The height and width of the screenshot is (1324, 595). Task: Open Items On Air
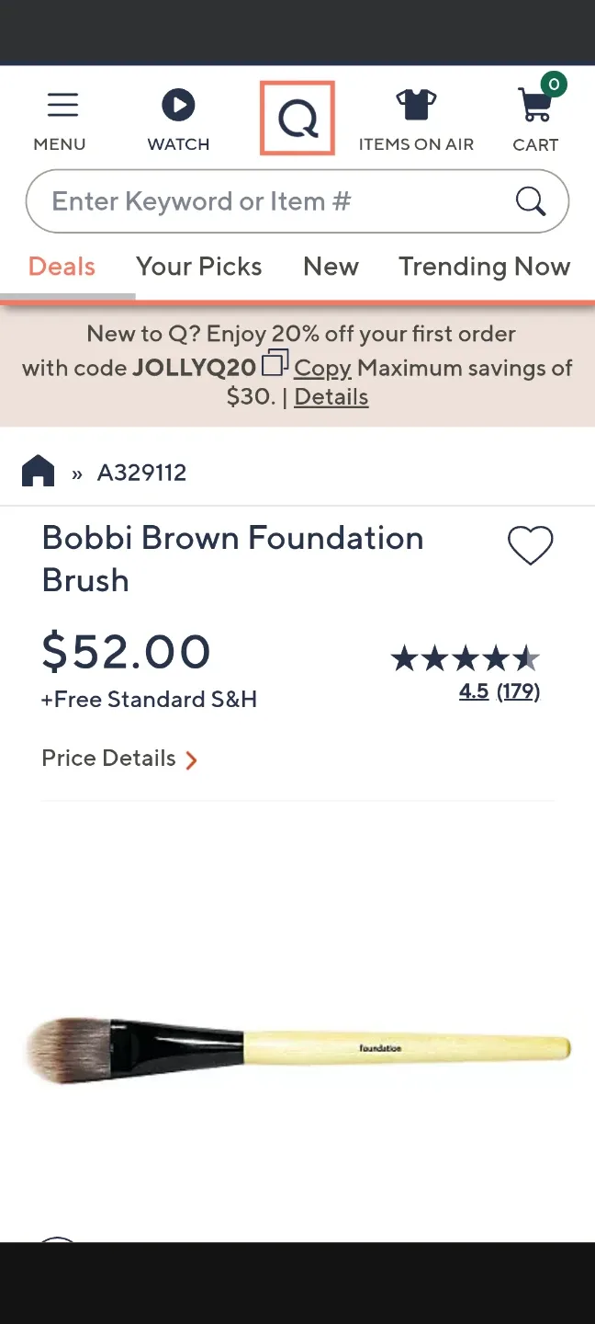tap(416, 104)
